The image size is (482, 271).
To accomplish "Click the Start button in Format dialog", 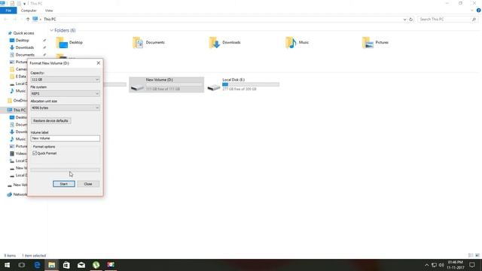I will click(63, 184).
